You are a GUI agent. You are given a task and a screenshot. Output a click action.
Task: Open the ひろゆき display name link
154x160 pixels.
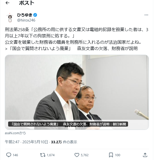(x=25, y=15)
